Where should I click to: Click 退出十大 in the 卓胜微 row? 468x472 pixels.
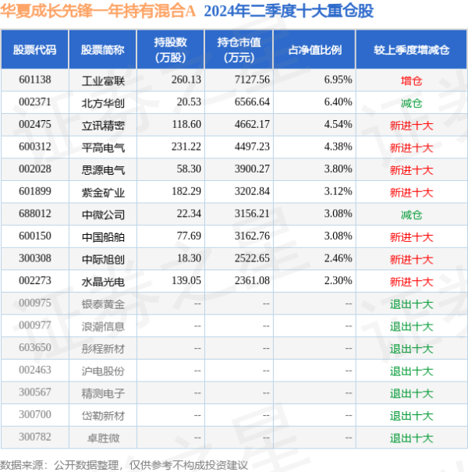click(411, 438)
